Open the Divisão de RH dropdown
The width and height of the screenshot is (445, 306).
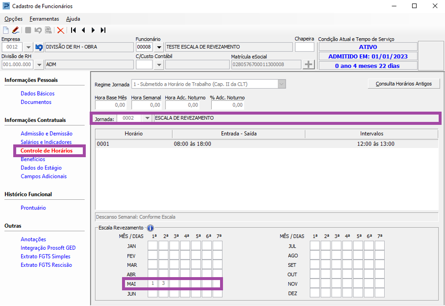point(39,65)
